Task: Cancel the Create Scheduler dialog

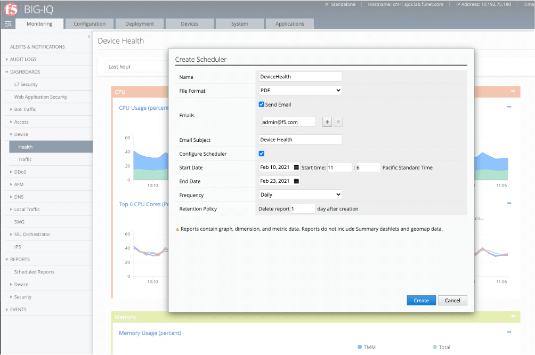Action: click(452, 301)
